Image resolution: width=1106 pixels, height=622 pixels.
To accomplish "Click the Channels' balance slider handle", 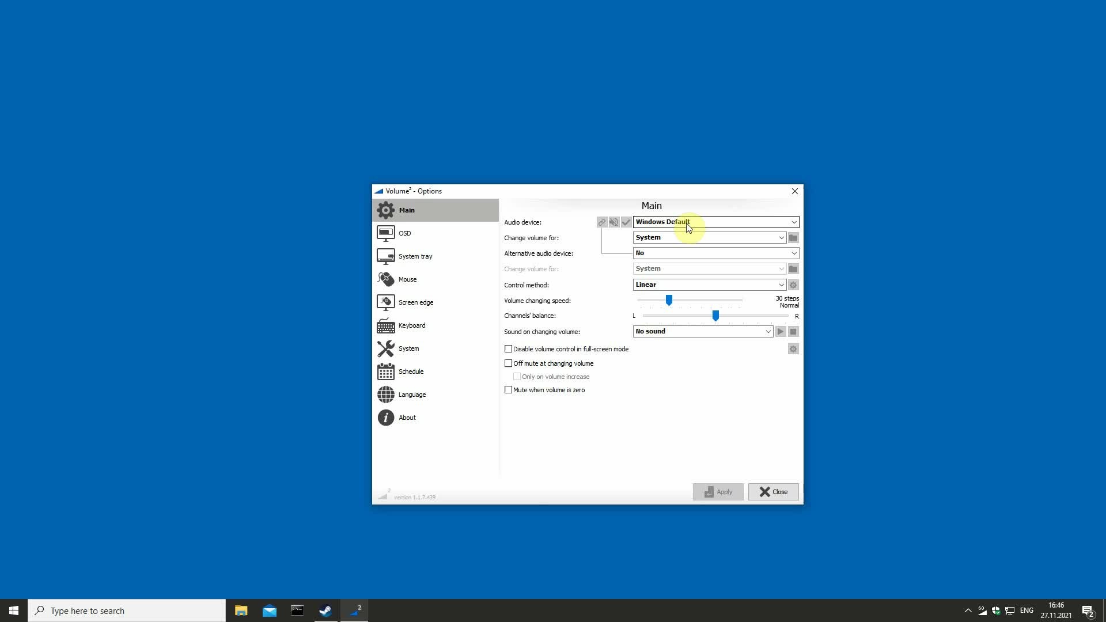I will [715, 316].
